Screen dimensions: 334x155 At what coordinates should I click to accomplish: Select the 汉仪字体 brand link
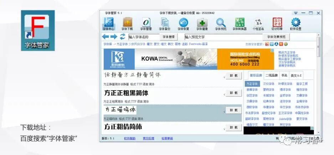point(269,84)
